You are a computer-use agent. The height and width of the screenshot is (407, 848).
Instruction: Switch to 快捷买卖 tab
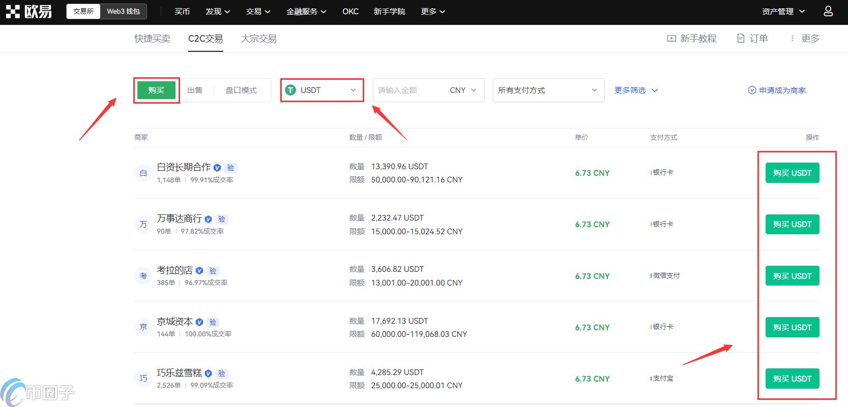pos(153,39)
